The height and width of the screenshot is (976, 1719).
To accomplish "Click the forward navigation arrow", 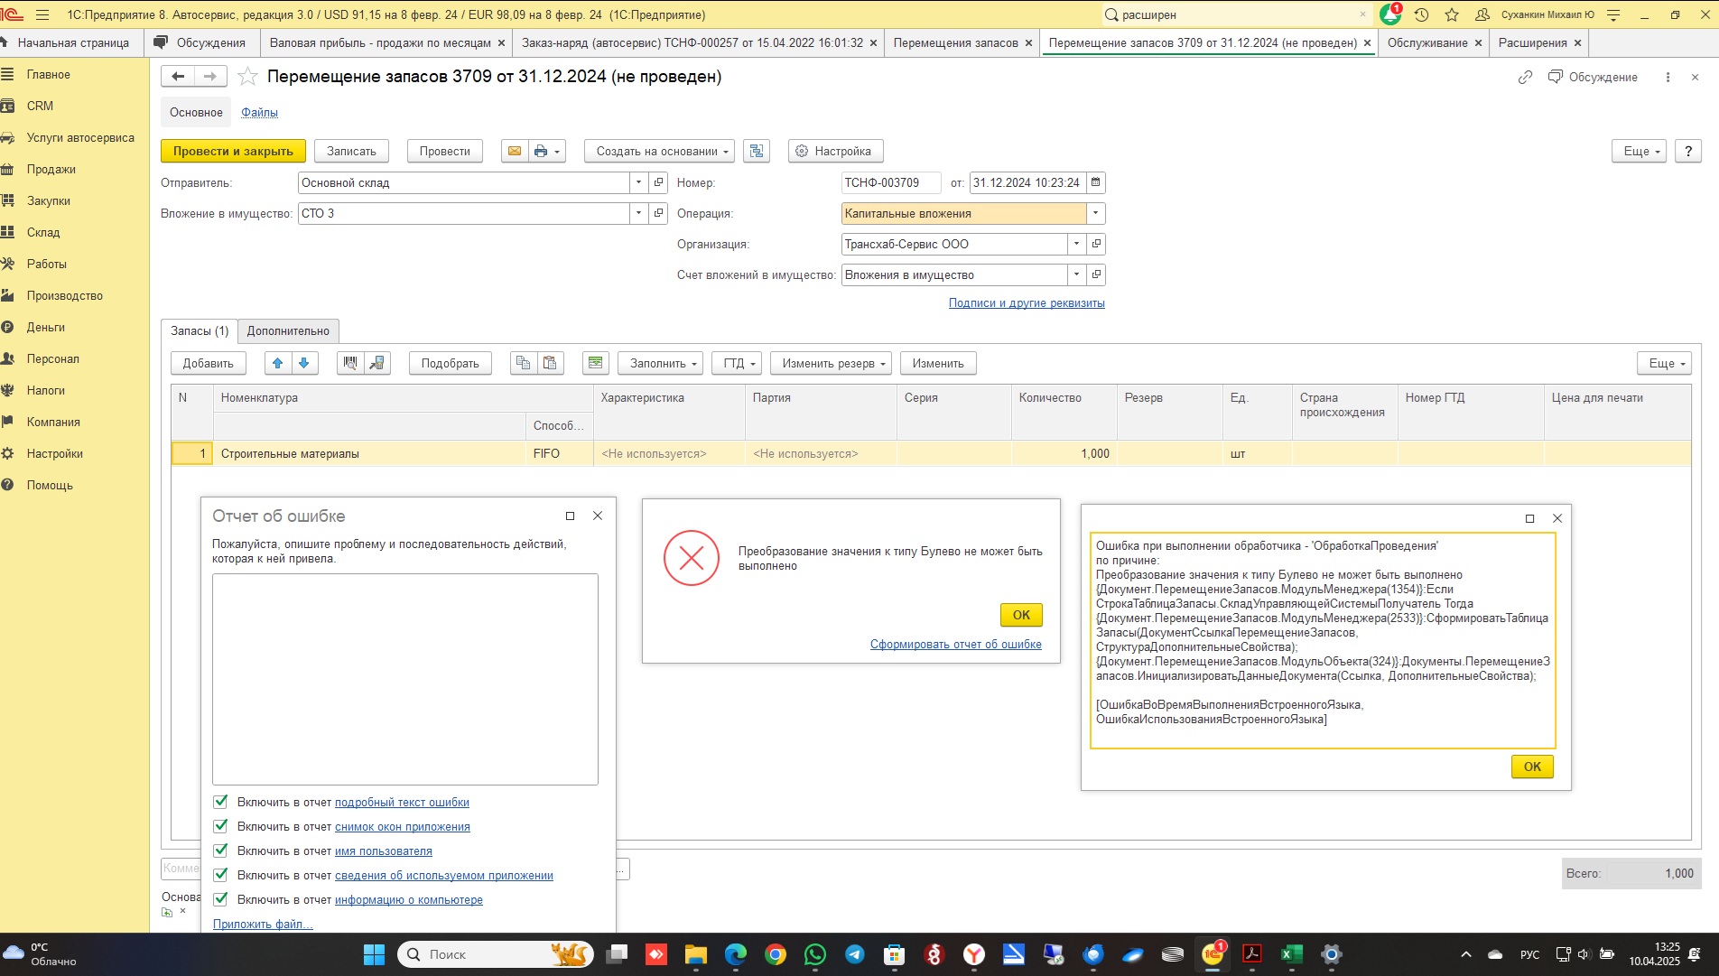I will [x=210, y=77].
